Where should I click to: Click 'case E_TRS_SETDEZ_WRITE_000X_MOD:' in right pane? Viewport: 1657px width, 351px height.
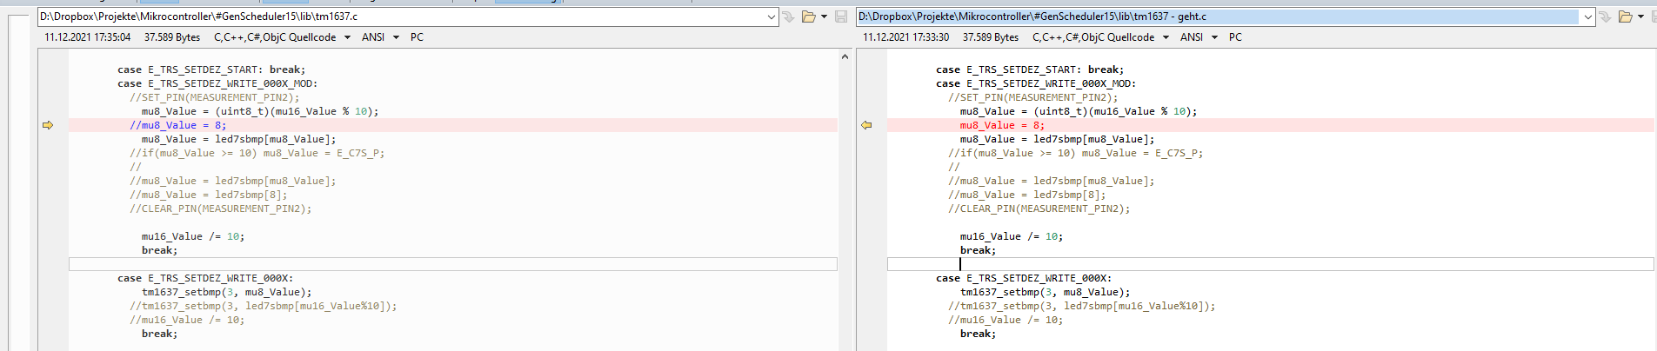pos(1036,83)
